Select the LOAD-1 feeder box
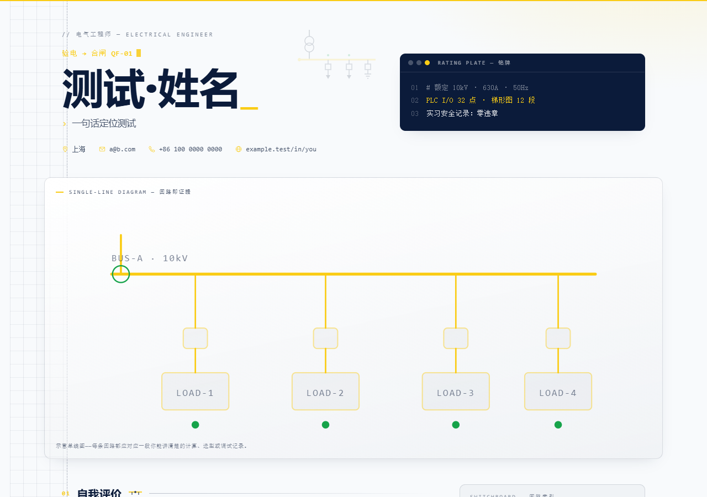The image size is (707, 497). tap(196, 392)
